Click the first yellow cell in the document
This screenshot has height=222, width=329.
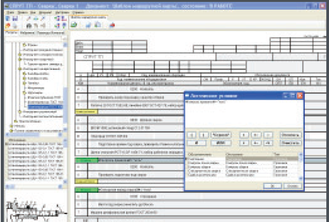point(86,112)
